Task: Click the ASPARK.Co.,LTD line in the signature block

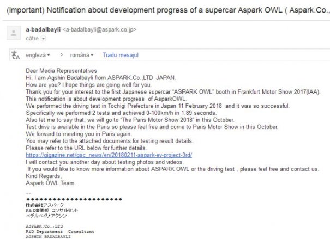Action: (44, 226)
